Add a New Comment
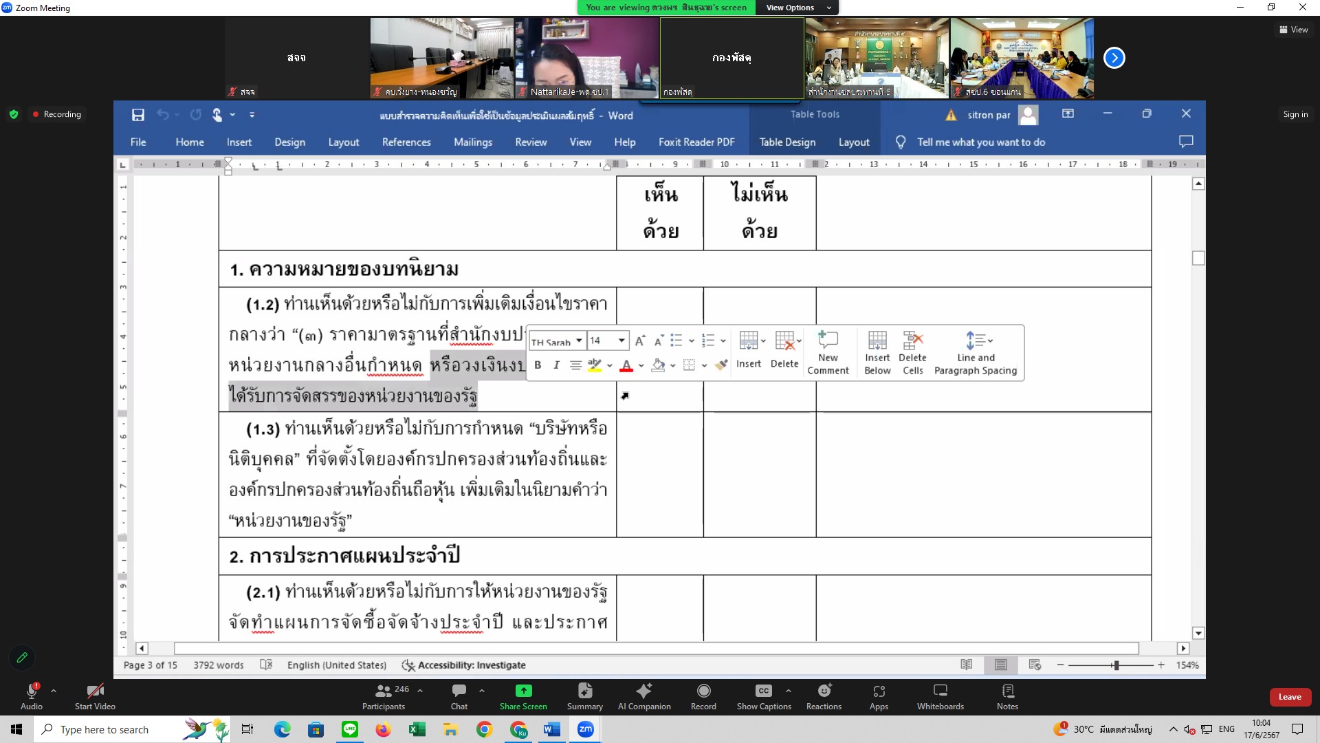Image resolution: width=1320 pixels, height=743 pixels. [x=828, y=353]
